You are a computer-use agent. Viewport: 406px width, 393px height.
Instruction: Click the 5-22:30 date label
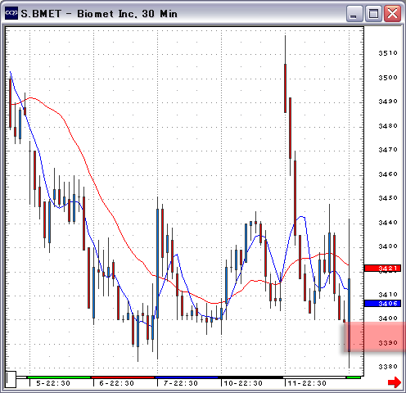pyautogui.click(x=53, y=383)
